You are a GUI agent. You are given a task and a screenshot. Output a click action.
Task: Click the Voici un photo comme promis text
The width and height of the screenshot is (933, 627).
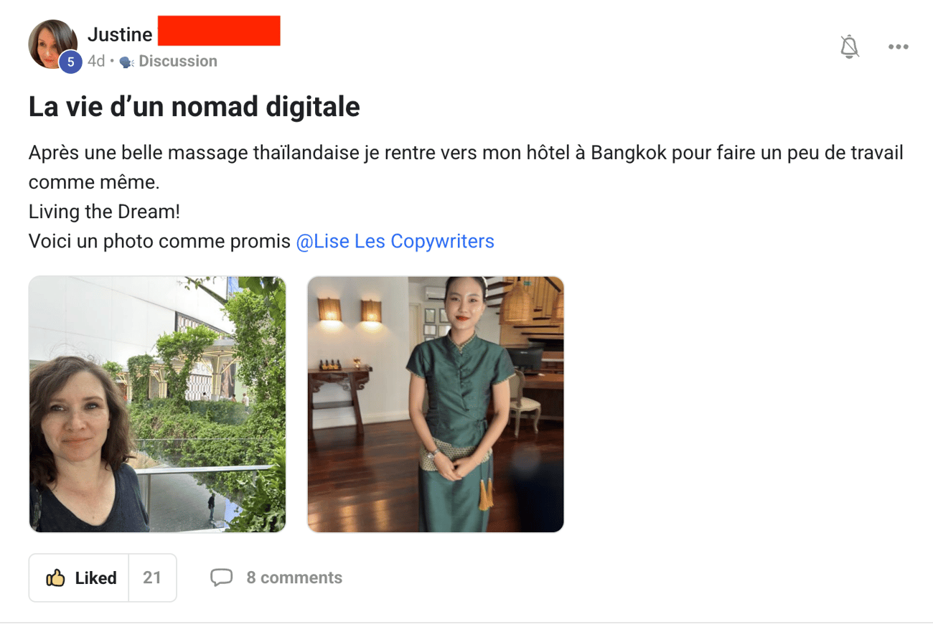159,241
